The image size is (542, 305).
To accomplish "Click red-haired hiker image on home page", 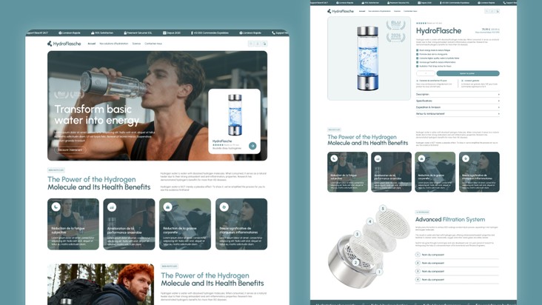I will (101, 284).
